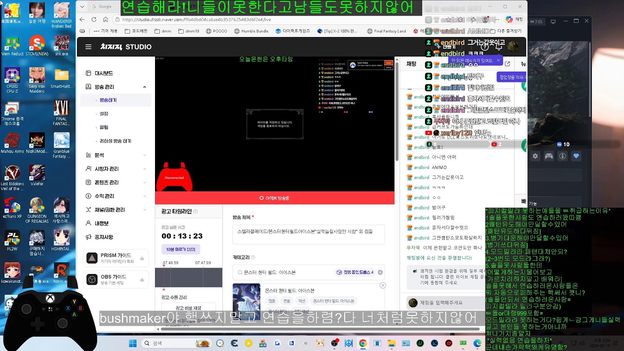Click the 진행 중인 드롭스 4 badge
The image size is (624, 351).
click(355, 273)
